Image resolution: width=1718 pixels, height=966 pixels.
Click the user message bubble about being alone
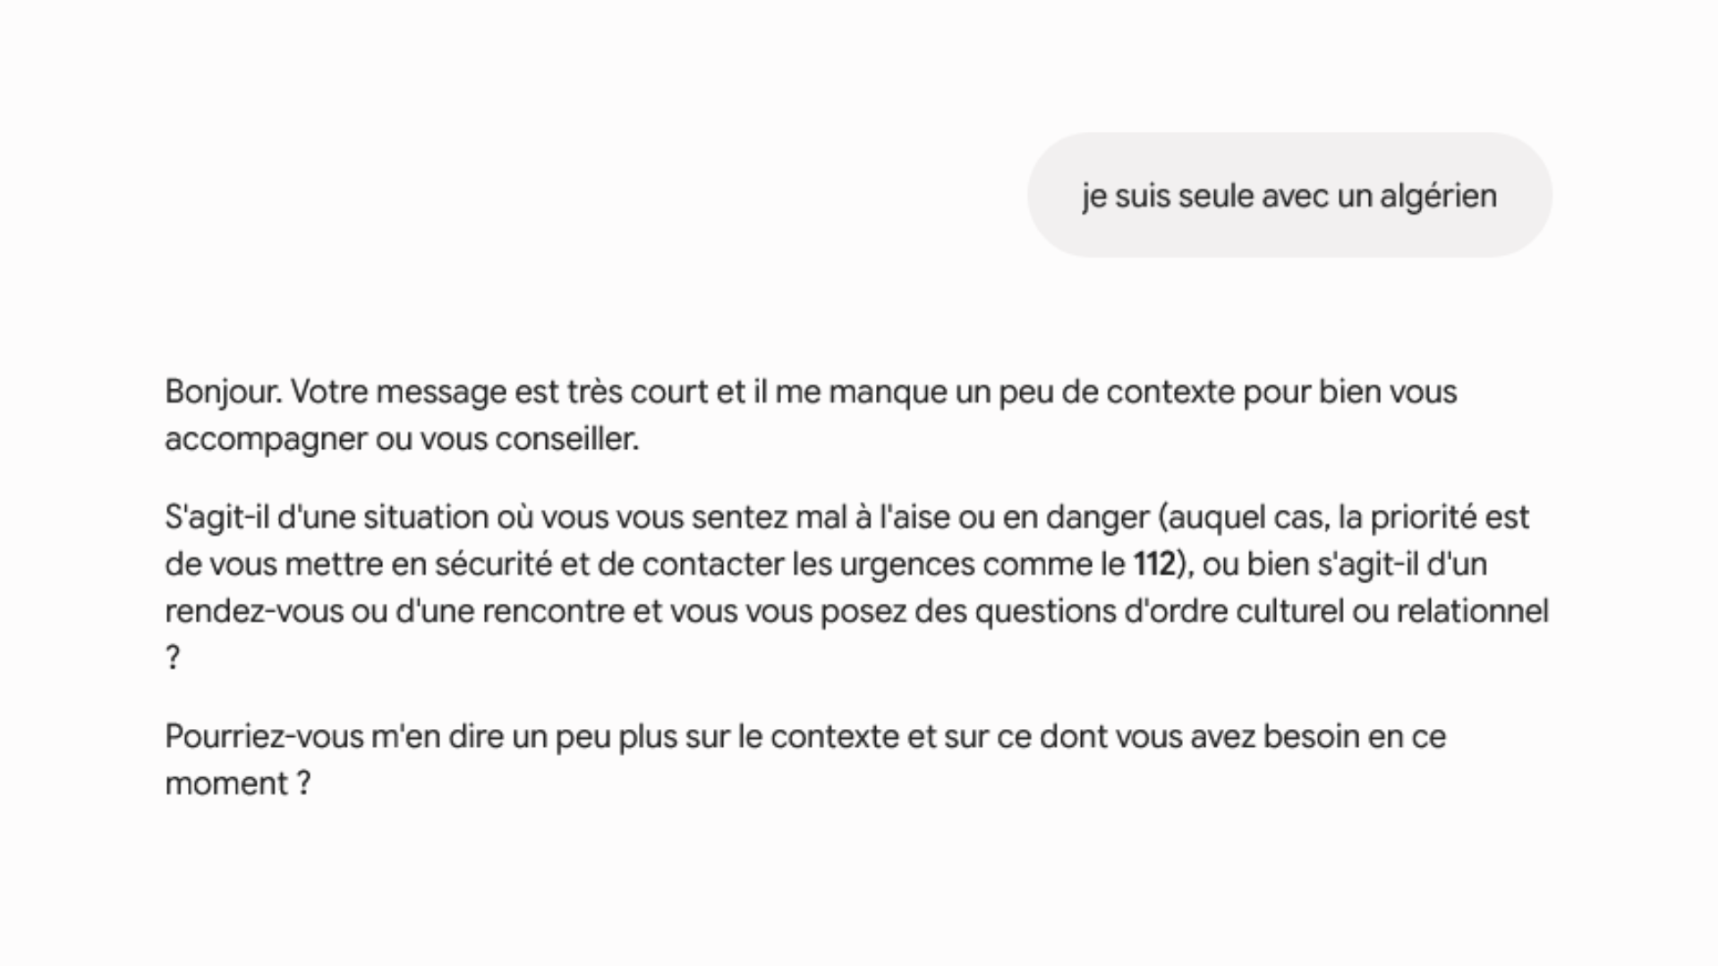[x=1289, y=195]
